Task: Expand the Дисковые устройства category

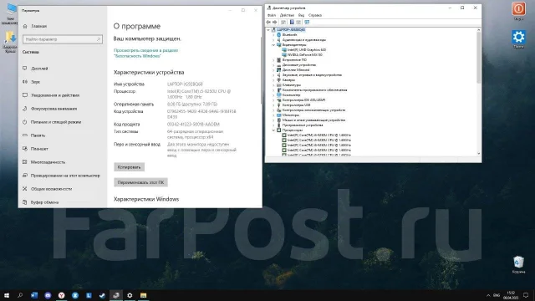Action: (x=273, y=65)
